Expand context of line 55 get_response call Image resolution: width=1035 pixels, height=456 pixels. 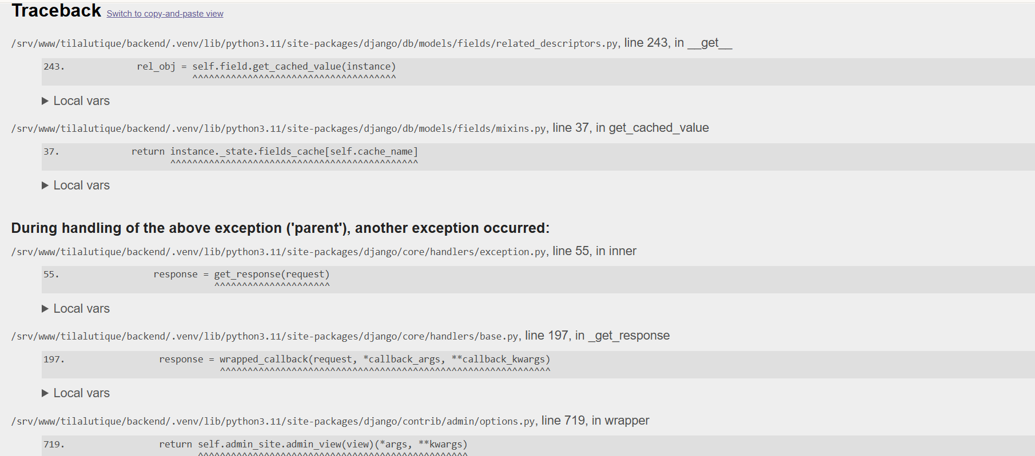coord(241,275)
